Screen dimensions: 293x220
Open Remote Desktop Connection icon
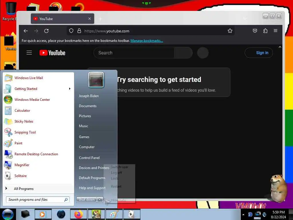coord(8,154)
